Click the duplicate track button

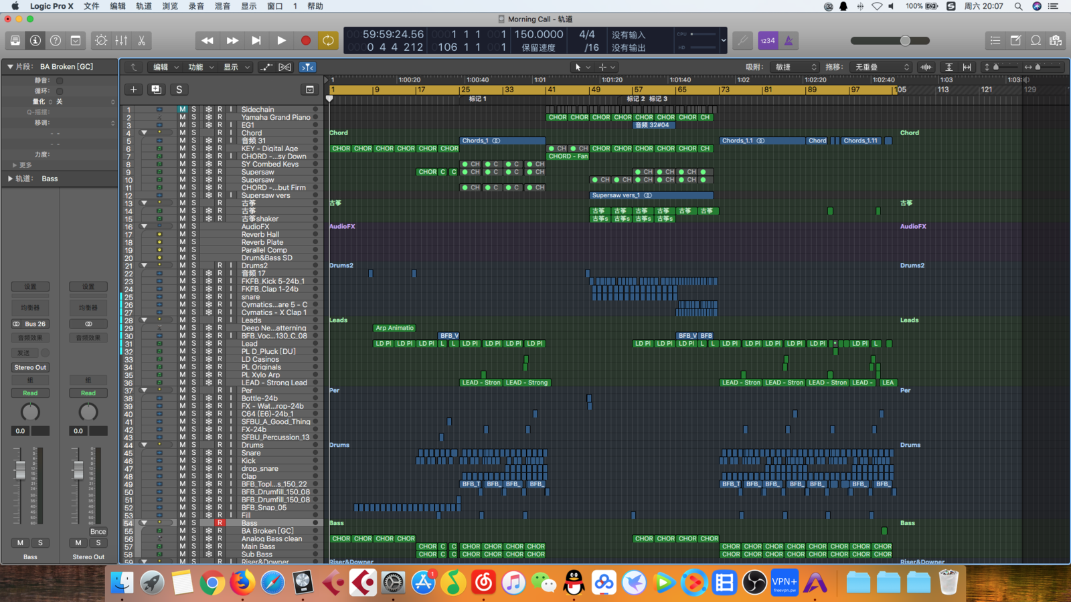pyautogui.click(x=156, y=90)
